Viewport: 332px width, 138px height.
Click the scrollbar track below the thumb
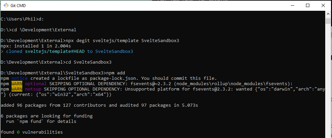click(x=328, y=84)
